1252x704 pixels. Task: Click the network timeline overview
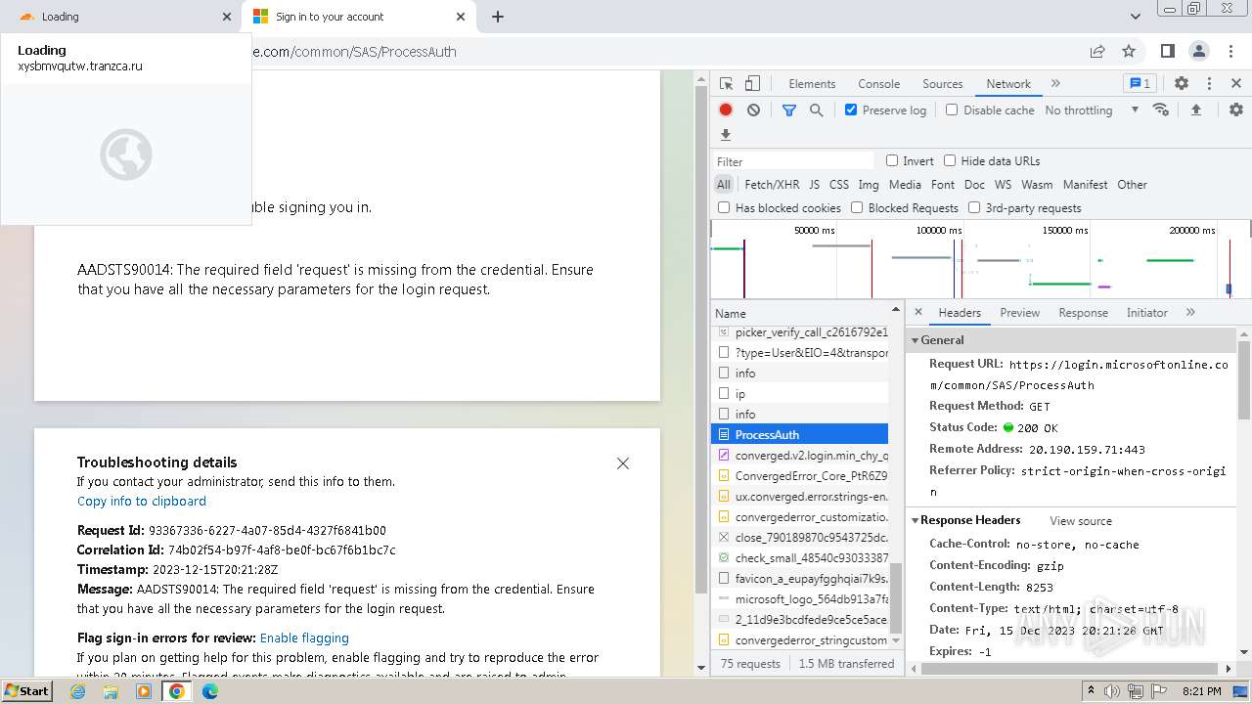point(980,260)
